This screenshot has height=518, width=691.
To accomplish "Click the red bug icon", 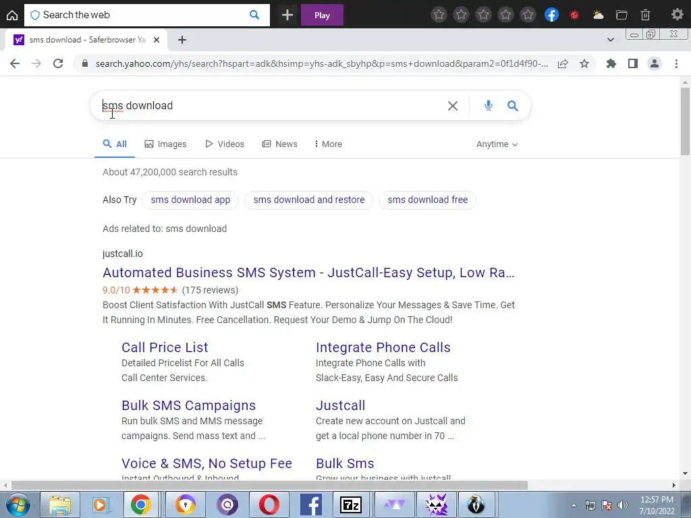I will 574,16.
